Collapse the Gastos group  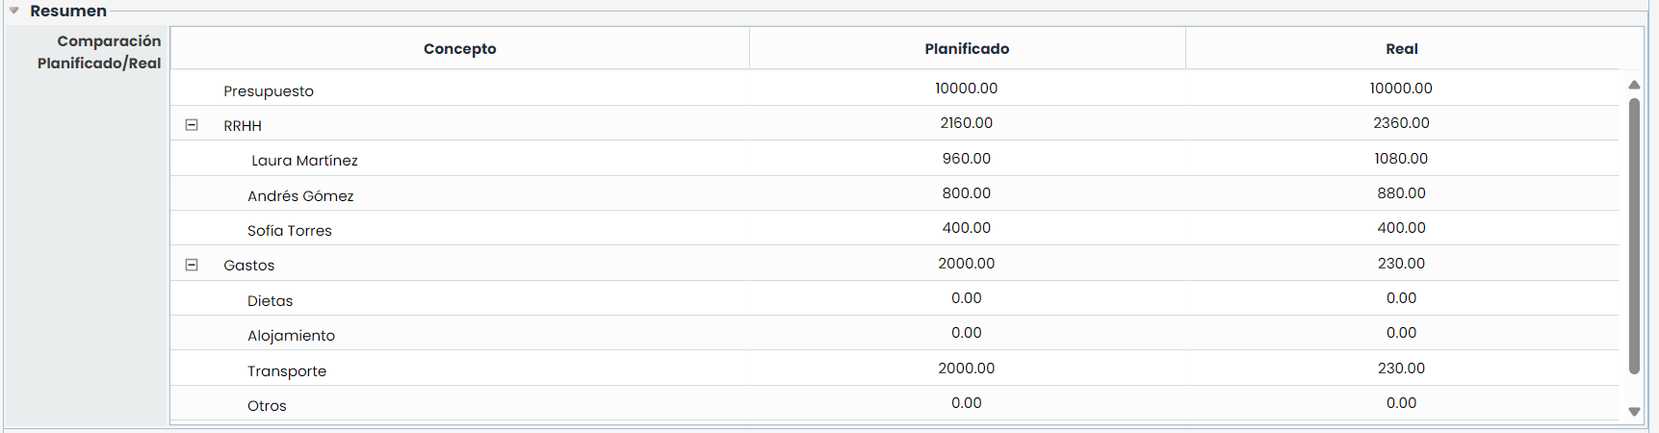click(192, 265)
